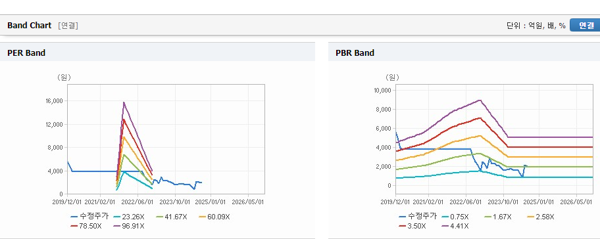Click the 2022/06/01 x-axis label in PBR chart
This screenshot has width=600, height=239.
pos(466,202)
